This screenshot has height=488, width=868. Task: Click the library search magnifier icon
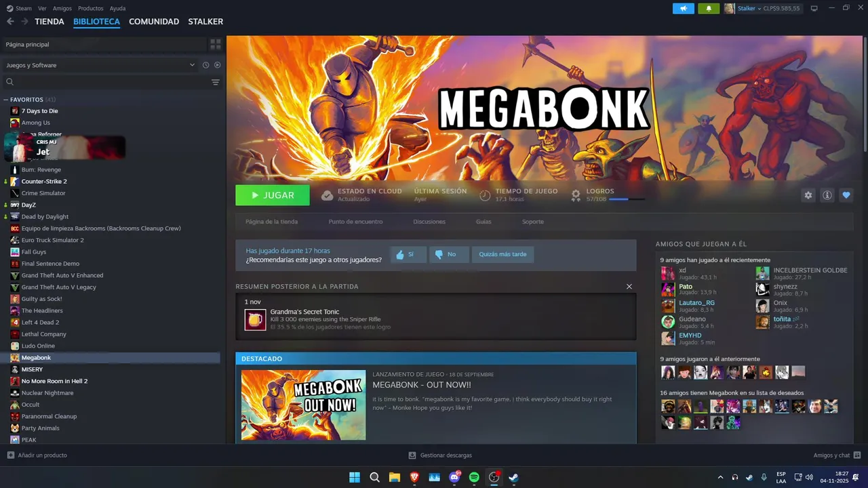click(9, 82)
